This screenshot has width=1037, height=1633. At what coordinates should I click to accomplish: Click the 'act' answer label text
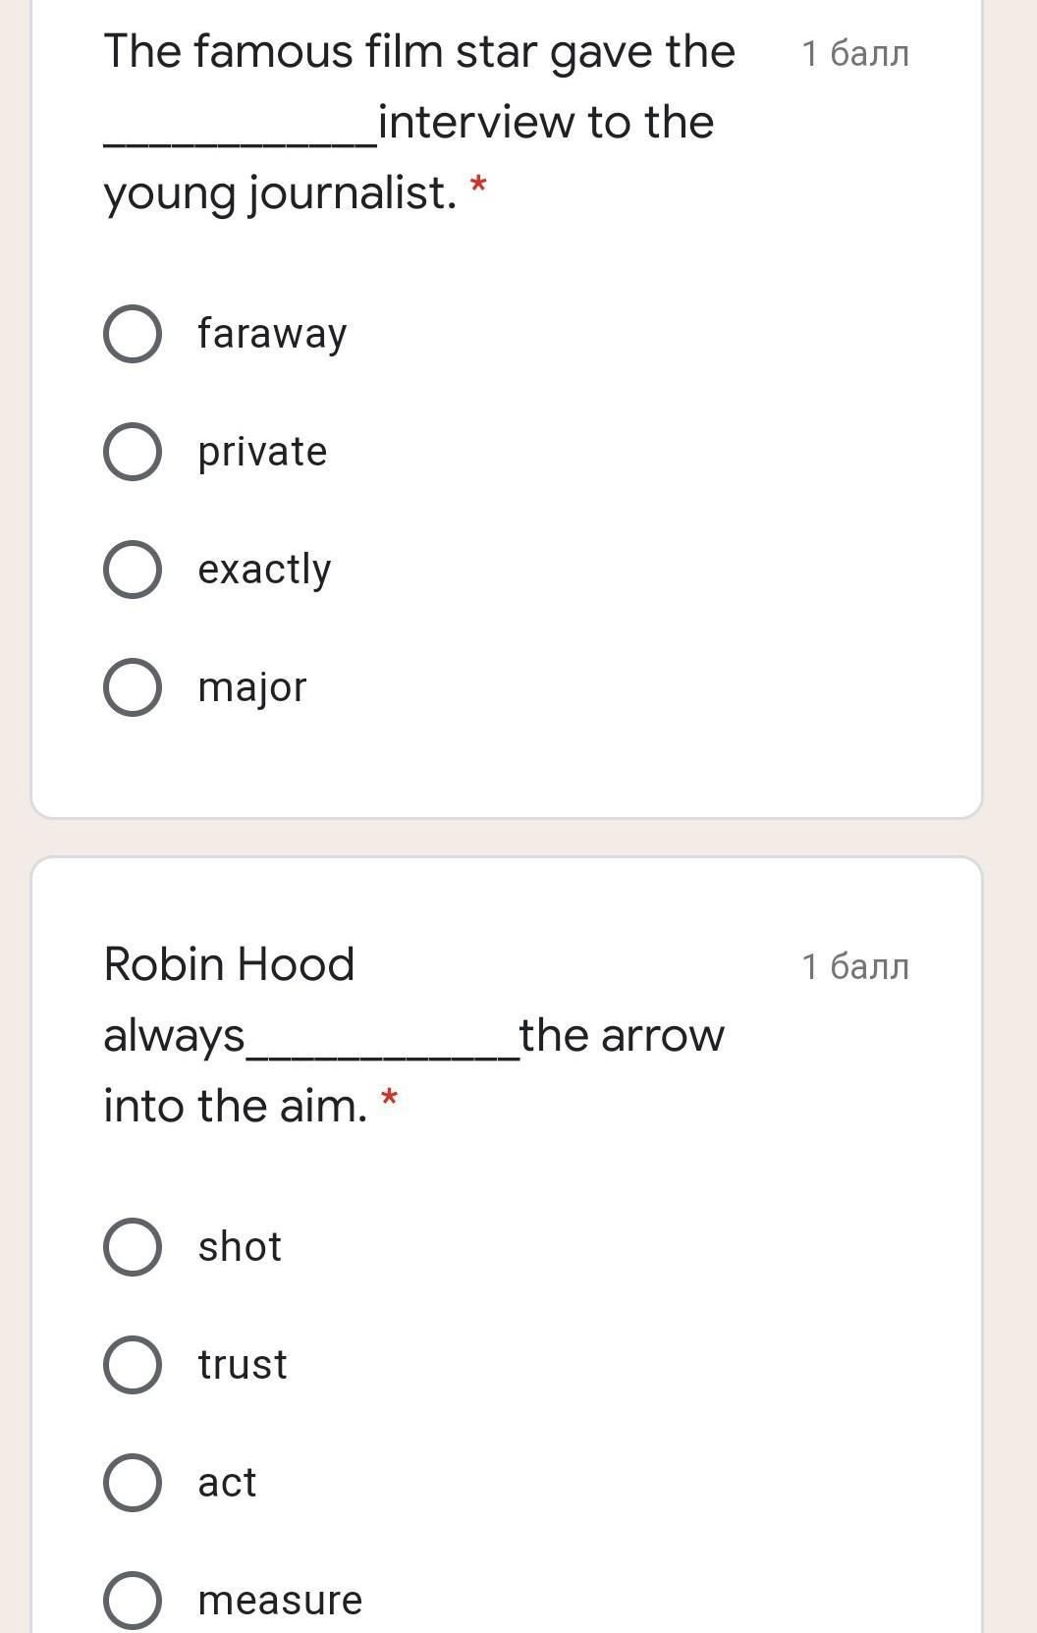tap(227, 1483)
